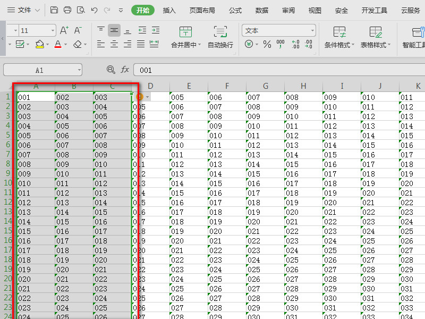Increase font size with A+ icon

tap(64, 30)
